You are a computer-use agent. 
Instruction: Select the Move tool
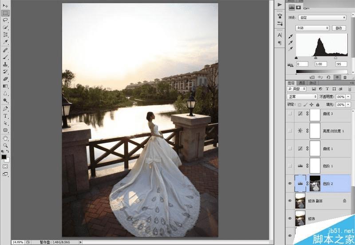pyautogui.click(x=5, y=6)
